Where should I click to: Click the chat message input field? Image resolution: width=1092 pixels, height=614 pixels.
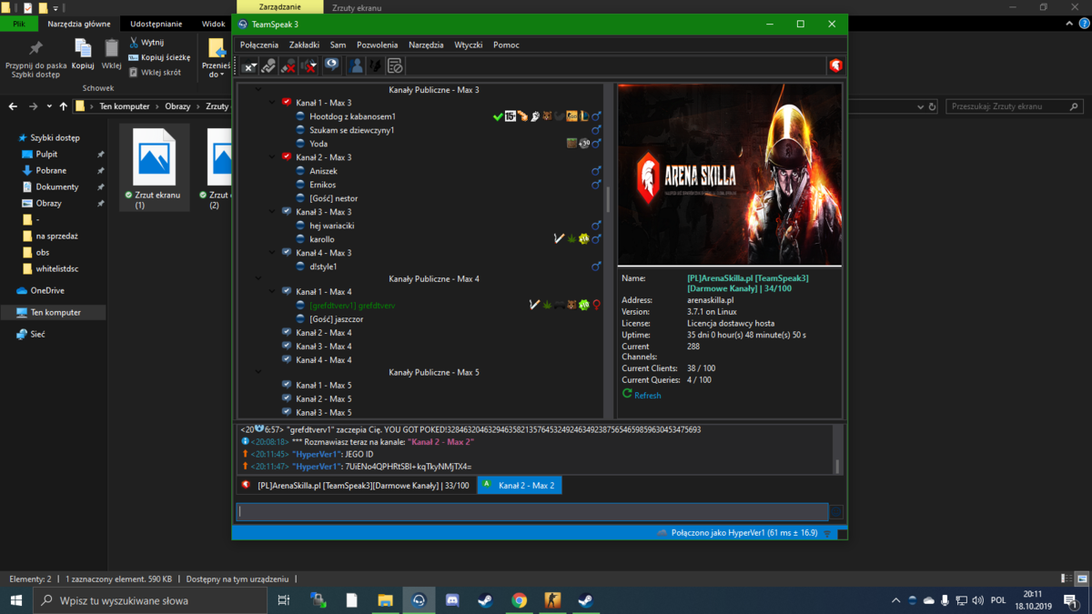(x=532, y=512)
